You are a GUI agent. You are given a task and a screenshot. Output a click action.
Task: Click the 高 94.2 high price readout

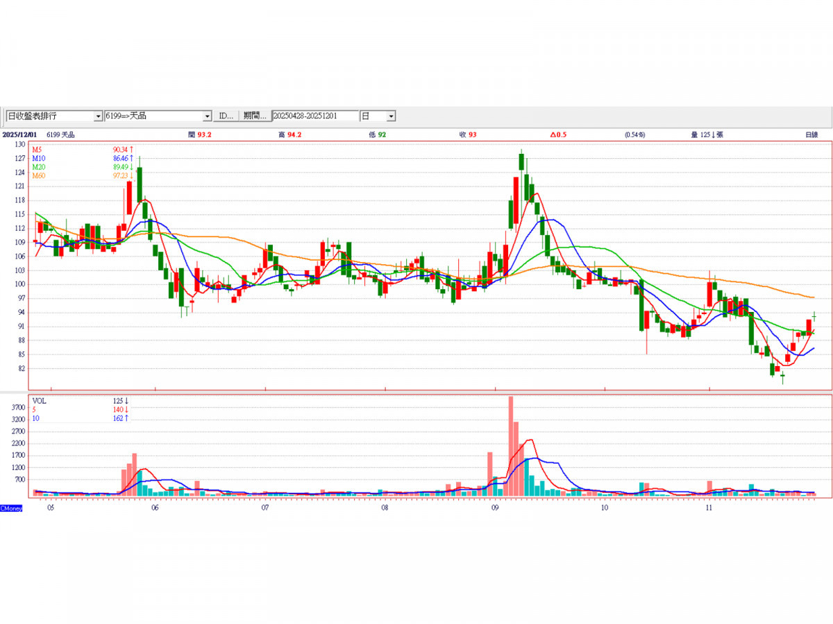click(x=289, y=135)
